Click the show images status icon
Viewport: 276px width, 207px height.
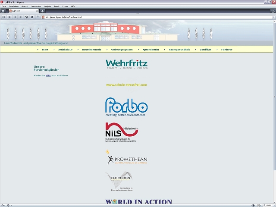[x=258, y=205]
